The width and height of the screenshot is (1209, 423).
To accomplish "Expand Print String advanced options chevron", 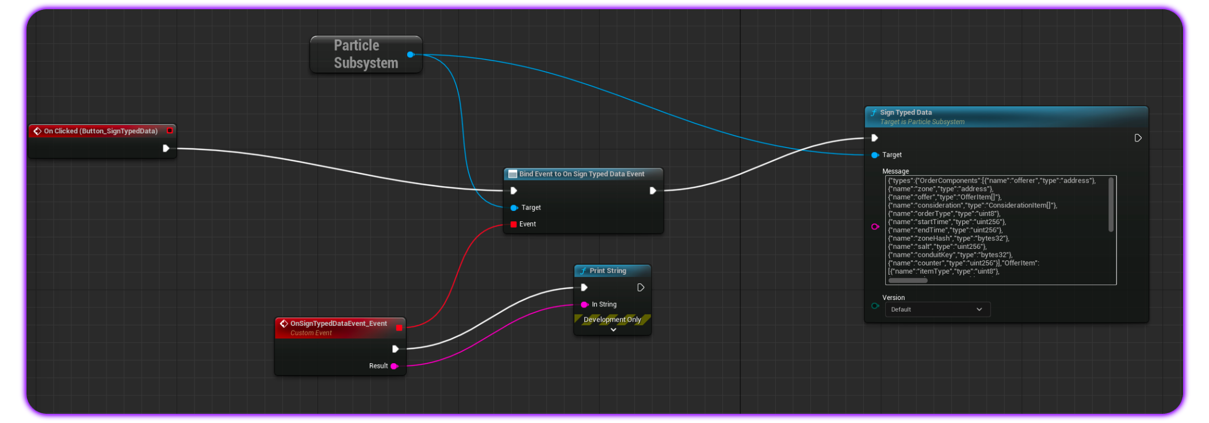I will coord(613,330).
